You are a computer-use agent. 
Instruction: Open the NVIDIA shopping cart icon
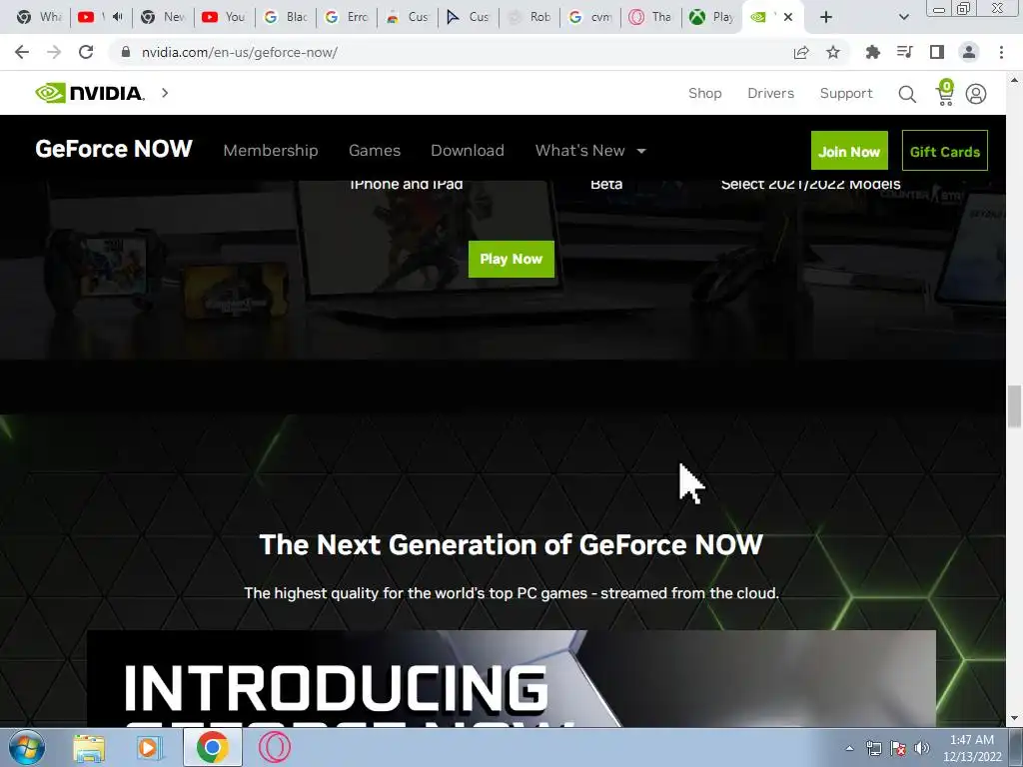click(x=945, y=93)
